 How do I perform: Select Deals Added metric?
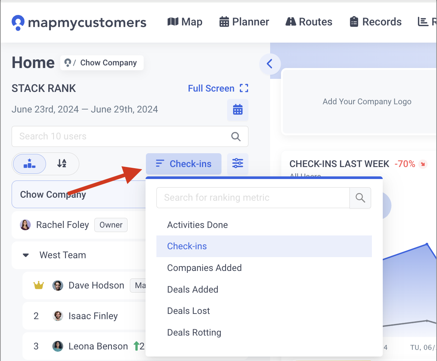click(264, 290)
